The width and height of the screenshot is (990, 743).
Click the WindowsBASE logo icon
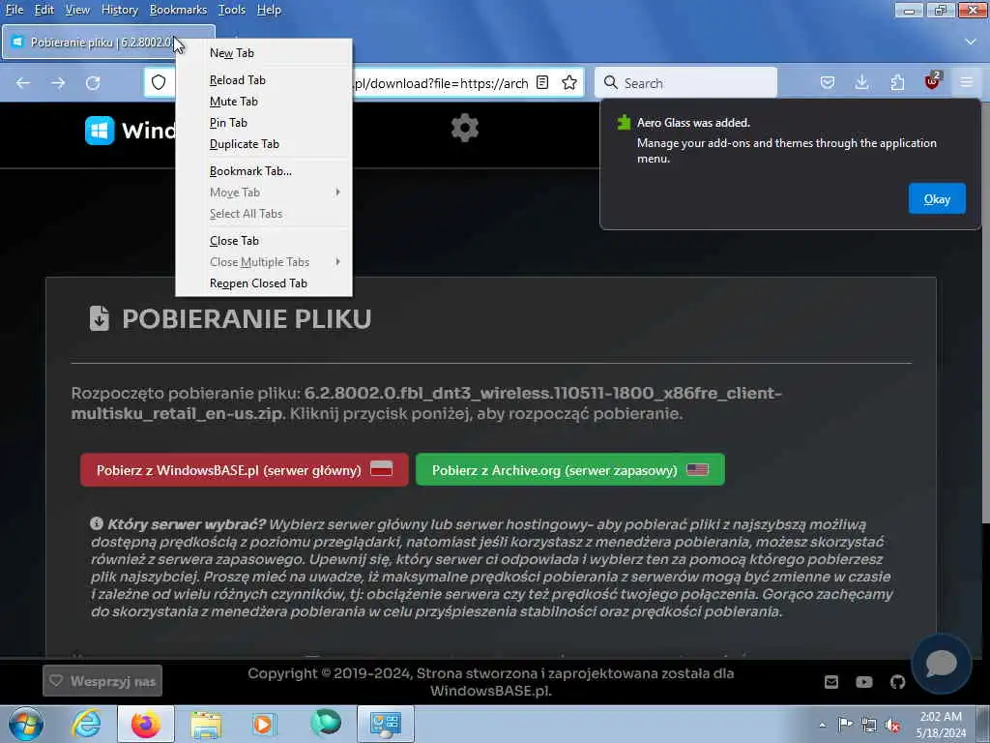click(x=100, y=131)
